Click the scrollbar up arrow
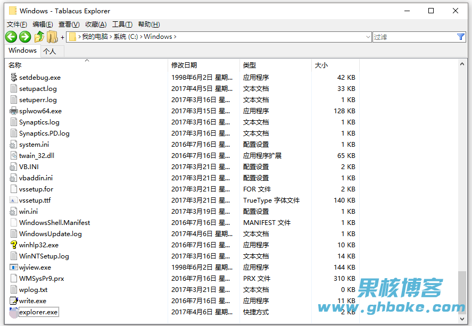Screen dimensions: 472x326 (462, 64)
